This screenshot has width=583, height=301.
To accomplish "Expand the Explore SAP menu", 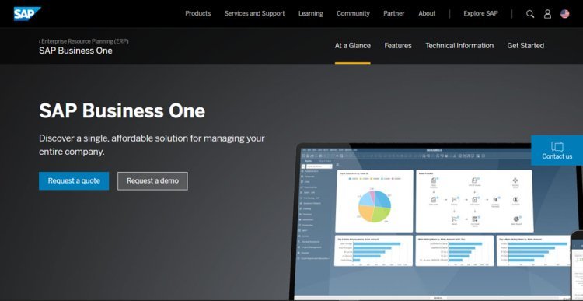I will point(480,13).
